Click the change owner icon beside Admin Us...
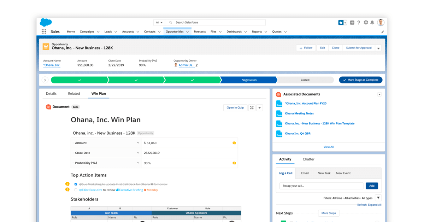 [x=197, y=65]
